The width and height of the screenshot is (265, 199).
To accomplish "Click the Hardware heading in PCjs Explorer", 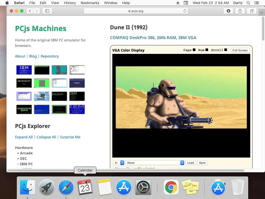I will point(24,148).
